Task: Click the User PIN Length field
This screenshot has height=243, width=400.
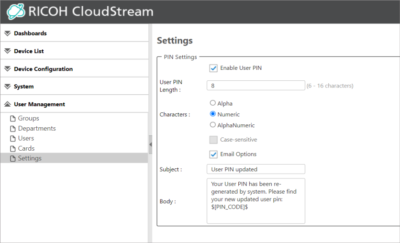Action: (256, 86)
